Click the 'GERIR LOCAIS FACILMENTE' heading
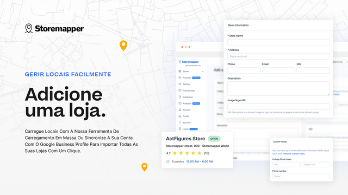Image resolution: width=348 pixels, height=195 pixels. click(x=68, y=74)
